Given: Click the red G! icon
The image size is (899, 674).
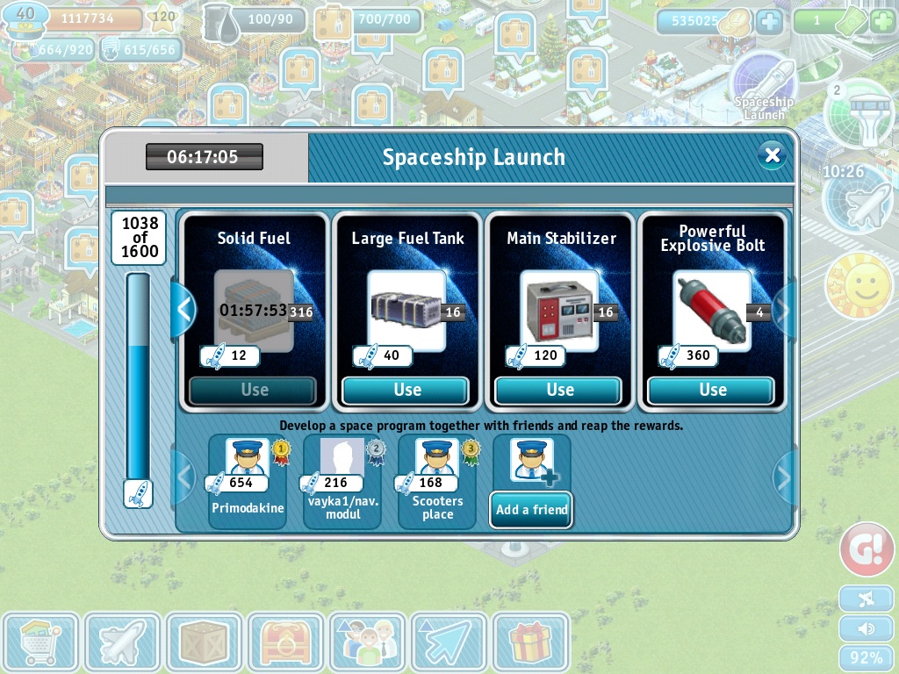Looking at the screenshot, I should click(867, 549).
